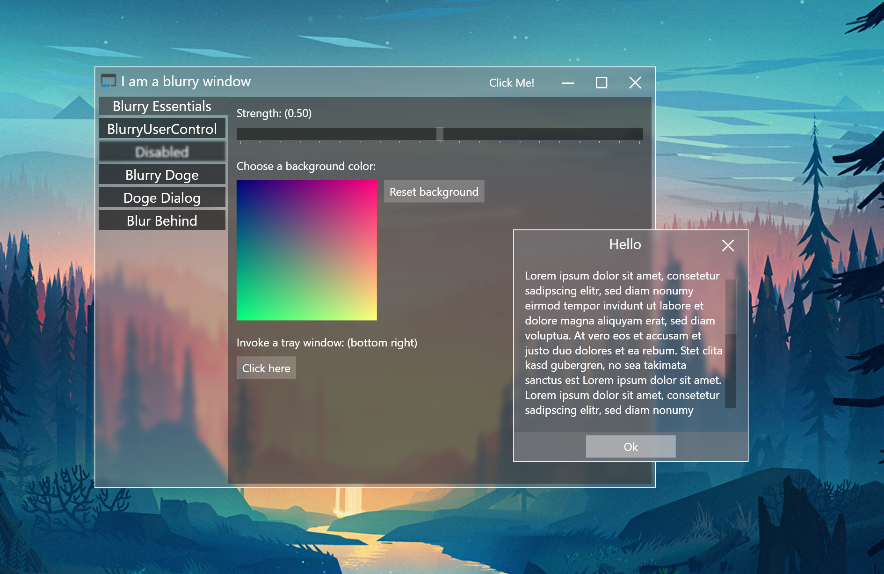Viewport: 884px width, 574px height.
Task: Minimize the blurry window
Action: [568, 83]
